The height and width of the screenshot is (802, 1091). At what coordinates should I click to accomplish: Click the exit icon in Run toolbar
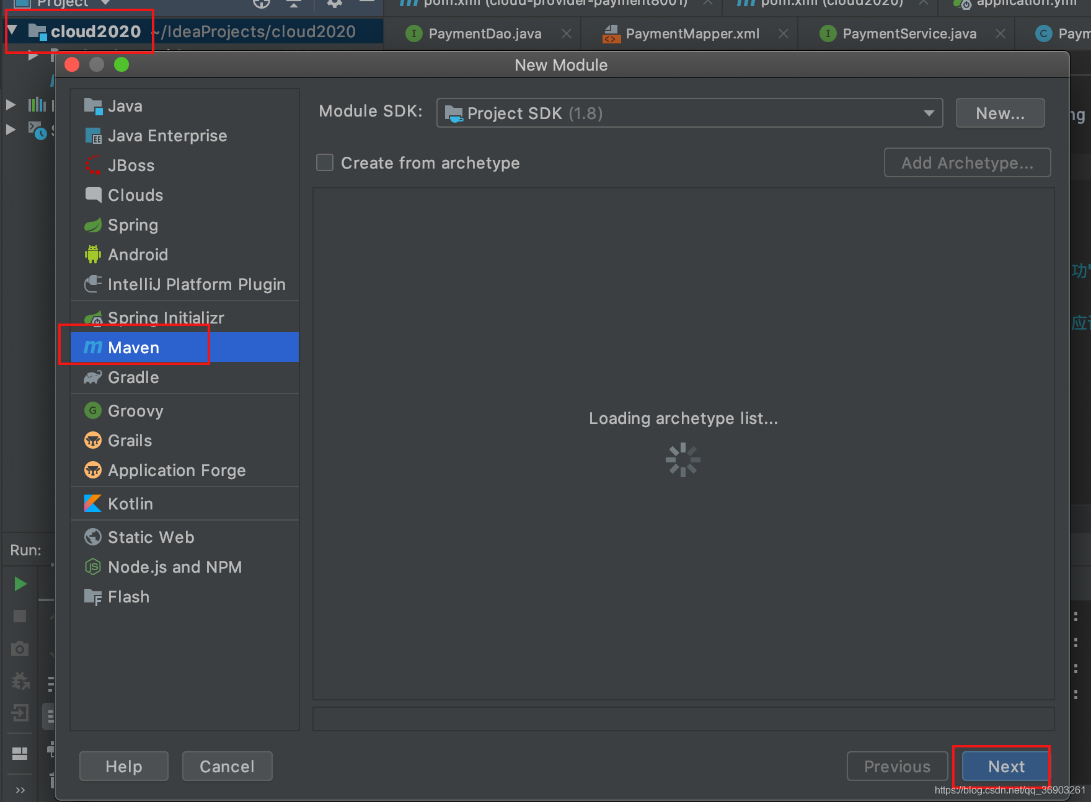(20, 713)
